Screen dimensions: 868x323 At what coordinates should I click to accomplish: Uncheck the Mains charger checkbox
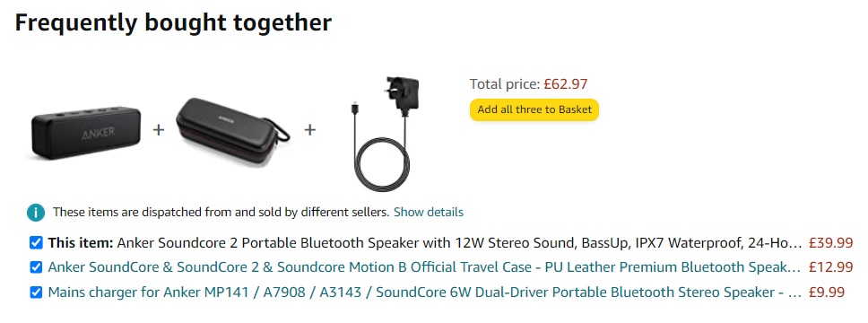[x=36, y=292]
